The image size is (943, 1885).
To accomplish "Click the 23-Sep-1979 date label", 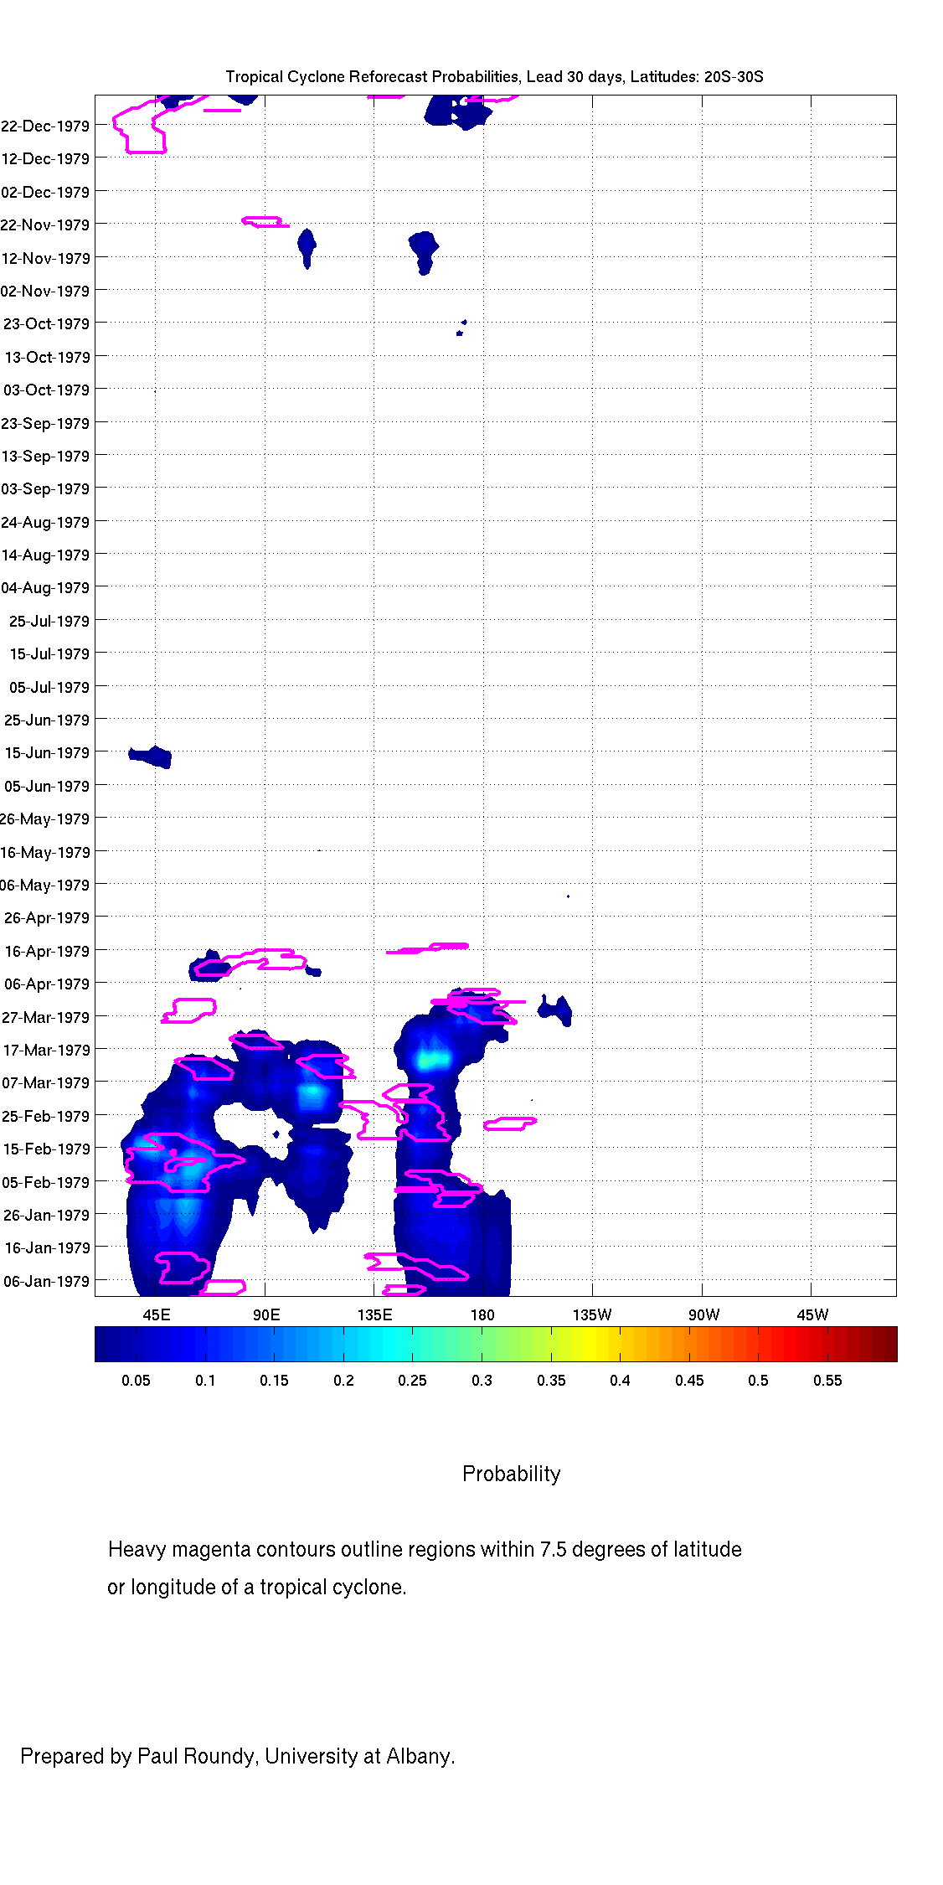I will point(45,424).
